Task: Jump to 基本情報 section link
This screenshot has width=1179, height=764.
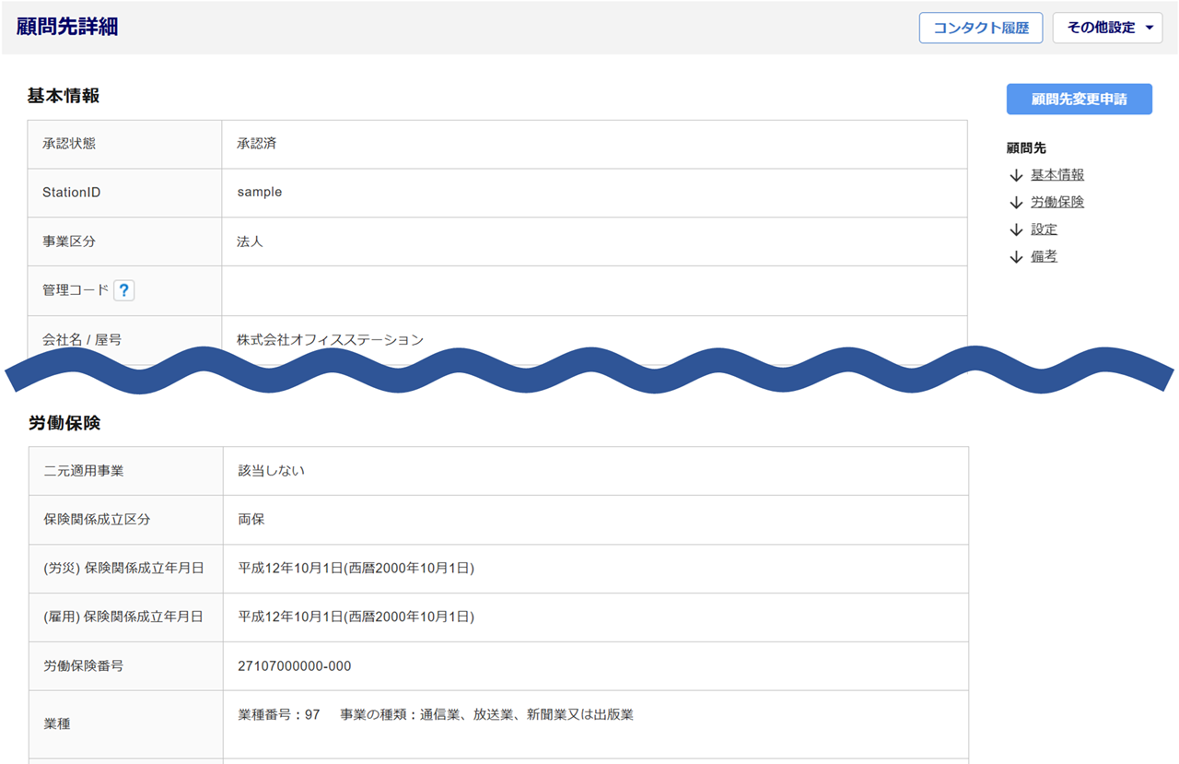Action: coord(1057,175)
